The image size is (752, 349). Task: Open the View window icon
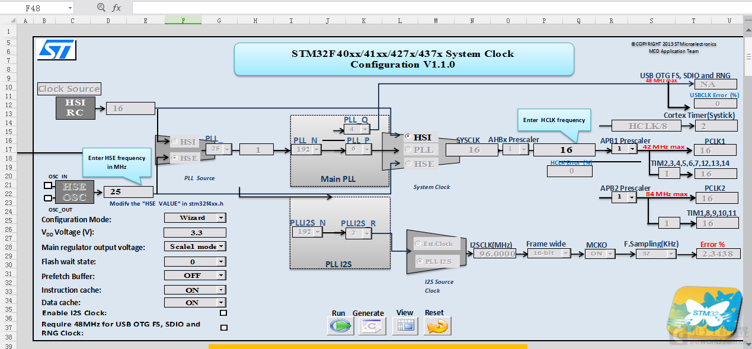pyautogui.click(x=405, y=325)
